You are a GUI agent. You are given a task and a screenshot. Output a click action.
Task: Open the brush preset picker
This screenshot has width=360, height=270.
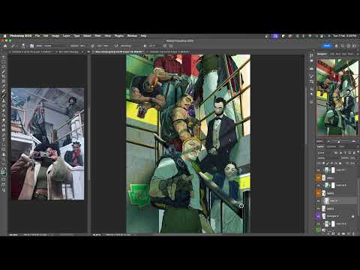pyautogui.click(x=23, y=46)
